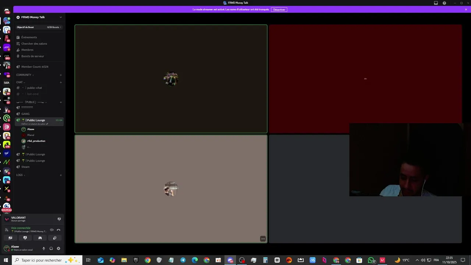Open the Discord help icon
This screenshot has height=265, width=471.
coord(444,3)
